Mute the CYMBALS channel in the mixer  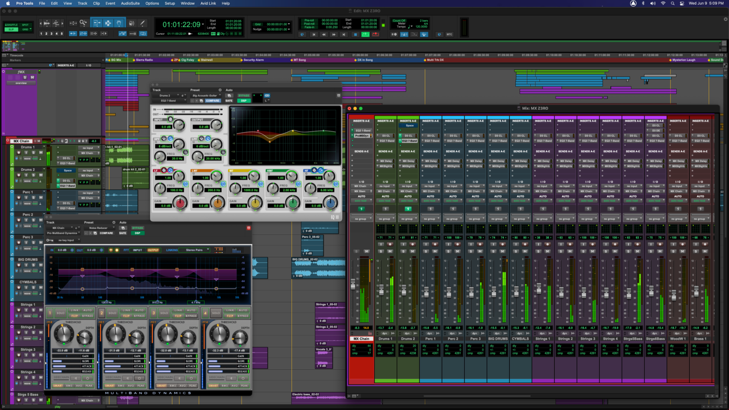(525, 252)
